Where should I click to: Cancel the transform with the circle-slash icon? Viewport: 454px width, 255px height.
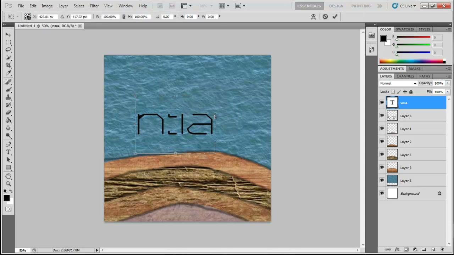tap(325, 17)
